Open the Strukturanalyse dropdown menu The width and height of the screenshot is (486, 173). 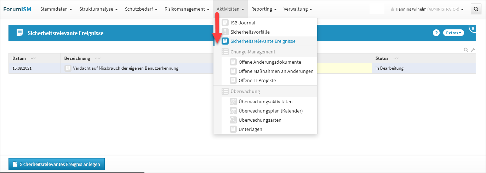pos(98,9)
